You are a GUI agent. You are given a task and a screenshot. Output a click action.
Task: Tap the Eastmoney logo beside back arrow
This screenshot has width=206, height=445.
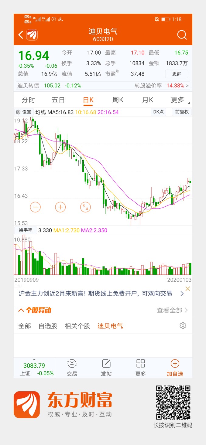[32, 35]
